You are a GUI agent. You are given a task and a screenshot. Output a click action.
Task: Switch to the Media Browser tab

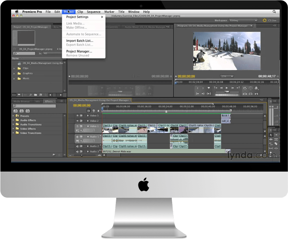(x=22, y=101)
